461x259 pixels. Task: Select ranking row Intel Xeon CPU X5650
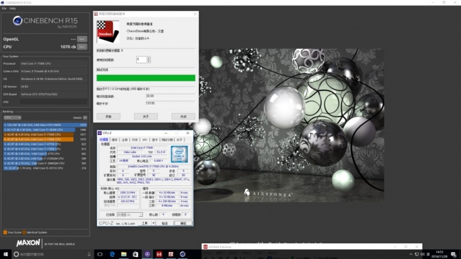[45, 125]
